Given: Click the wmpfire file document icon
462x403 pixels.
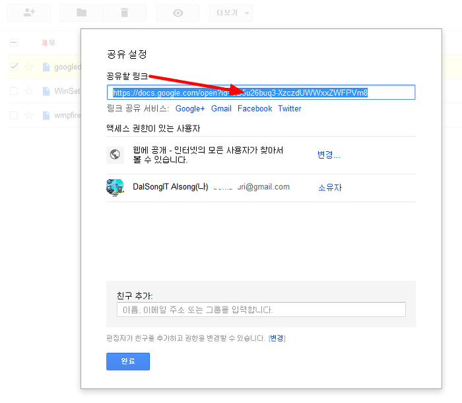Looking at the screenshot, I should (46, 116).
